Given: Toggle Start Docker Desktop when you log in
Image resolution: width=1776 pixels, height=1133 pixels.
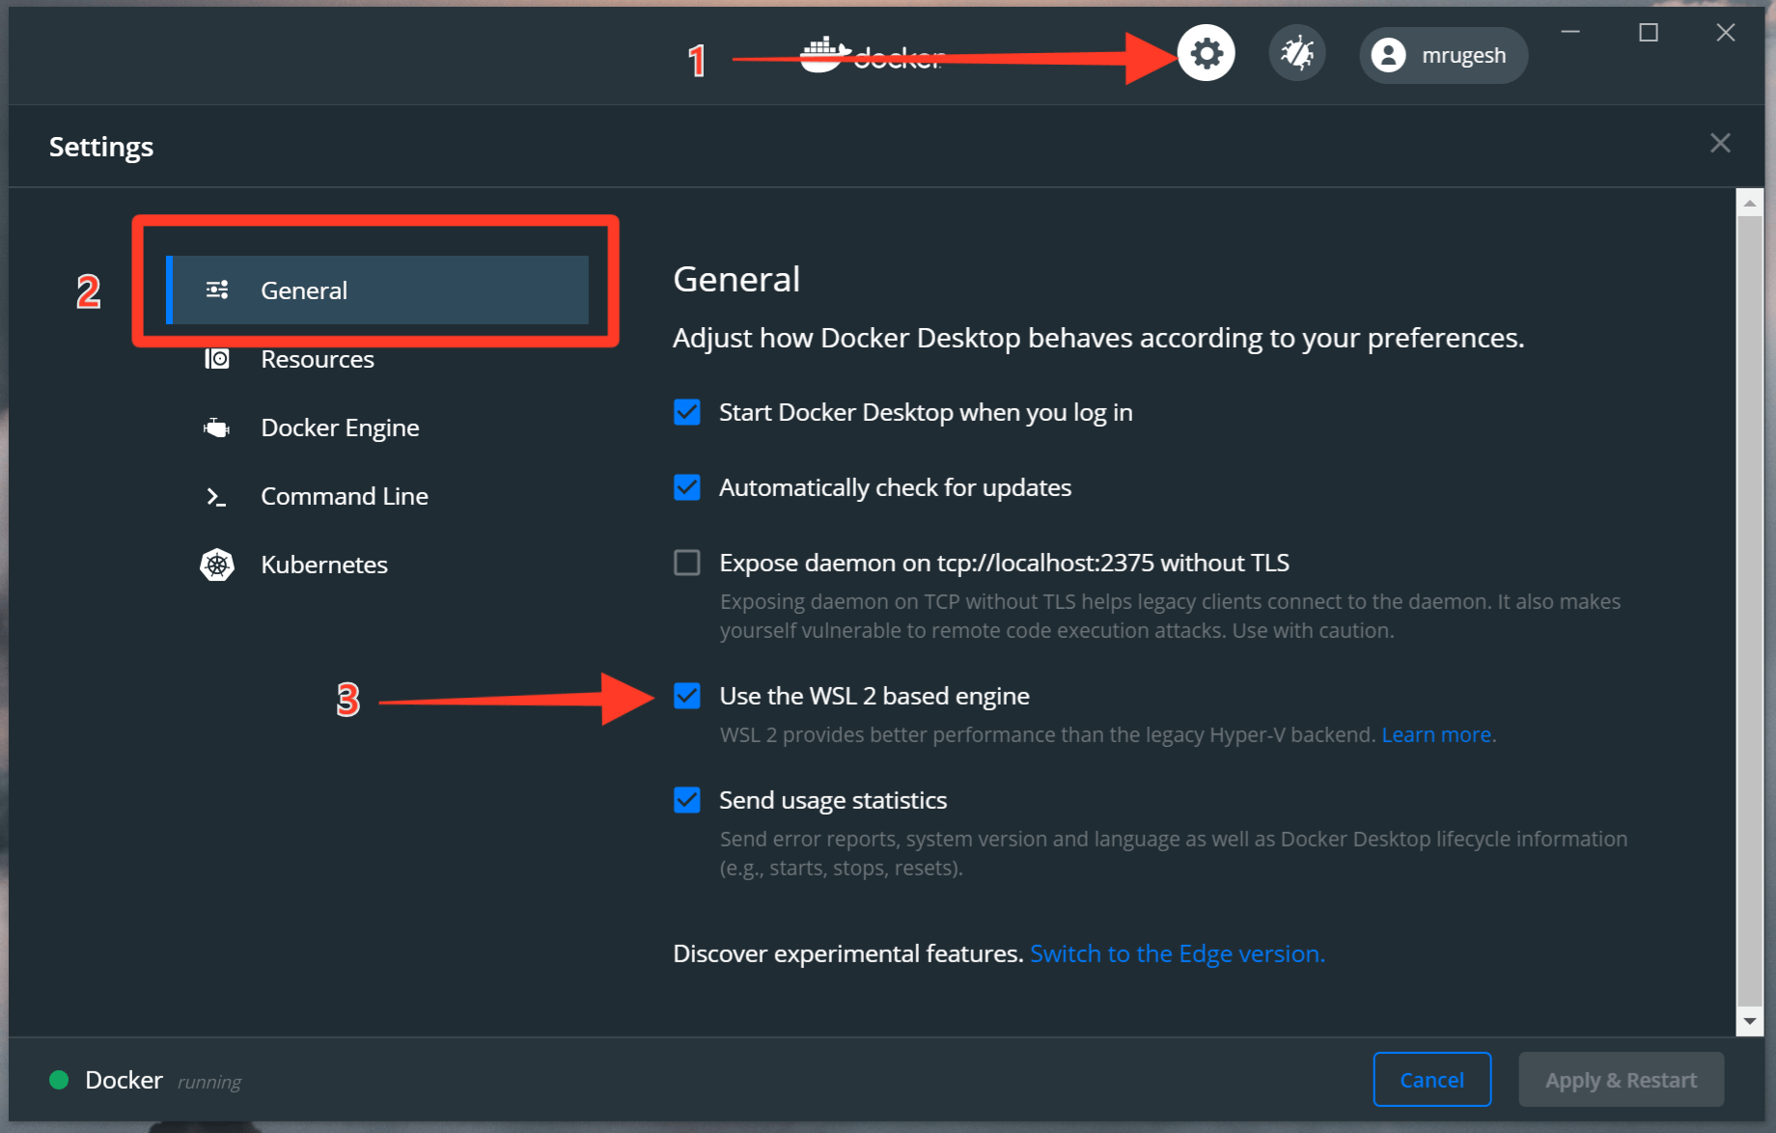Looking at the screenshot, I should [687, 412].
